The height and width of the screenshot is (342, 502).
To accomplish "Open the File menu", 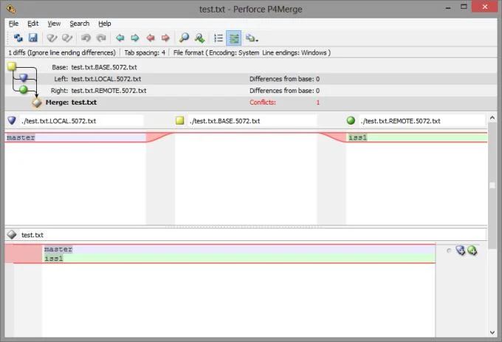I will pos(13,24).
